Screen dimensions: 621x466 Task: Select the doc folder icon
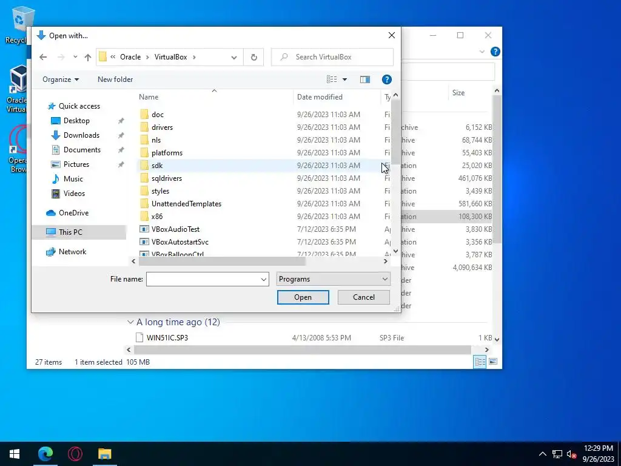pos(144,115)
